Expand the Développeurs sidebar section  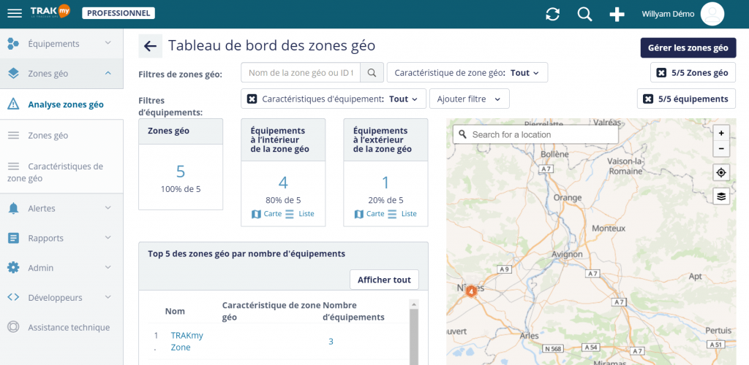[108, 297]
